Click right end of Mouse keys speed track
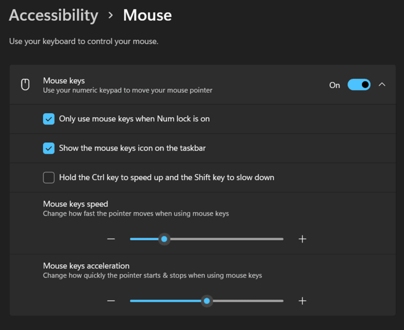The width and height of the screenshot is (404, 330). click(x=280, y=239)
